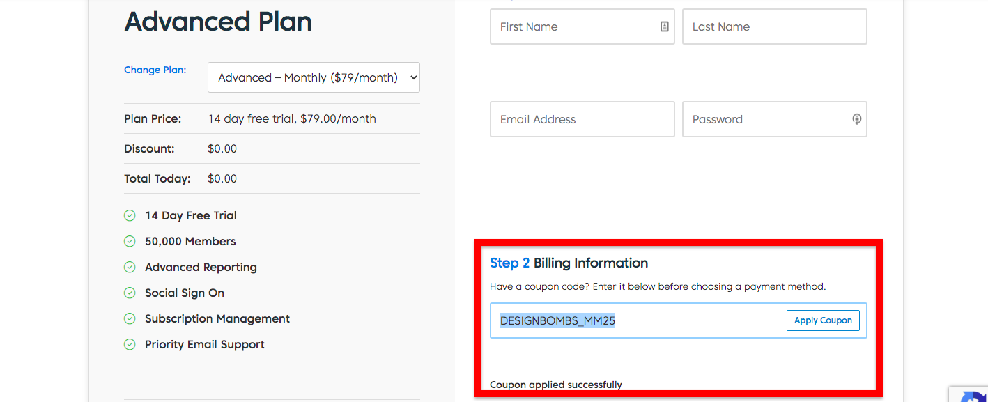
Task: Click the checkmark icon next to 50,000 Members
Action: pyautogui.click(x=130, y=241)
